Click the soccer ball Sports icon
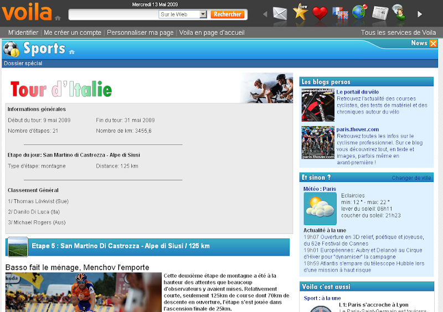Viewport: 443px width, 312px height. click(x=11, y=49)
